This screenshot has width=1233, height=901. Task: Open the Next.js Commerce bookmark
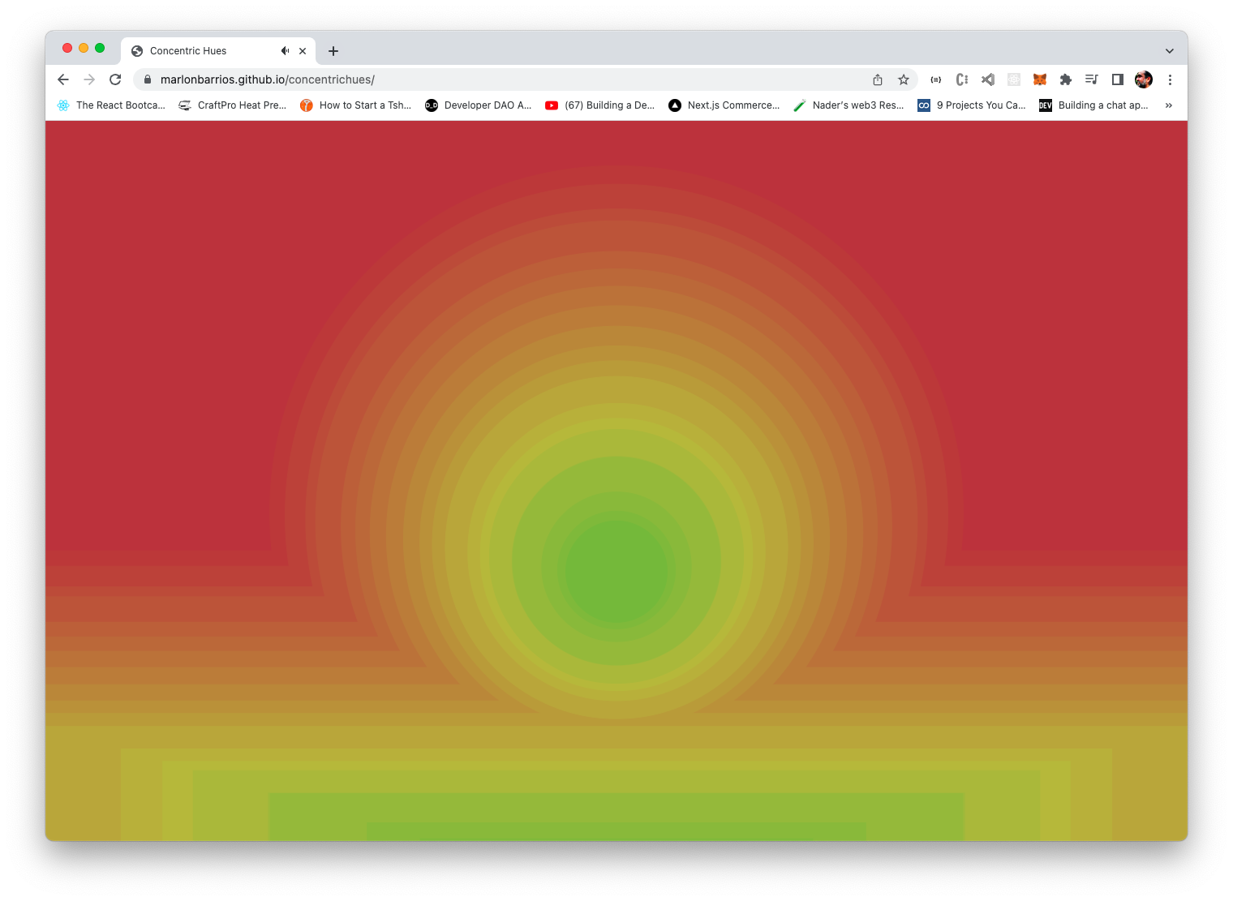(724, 105)
